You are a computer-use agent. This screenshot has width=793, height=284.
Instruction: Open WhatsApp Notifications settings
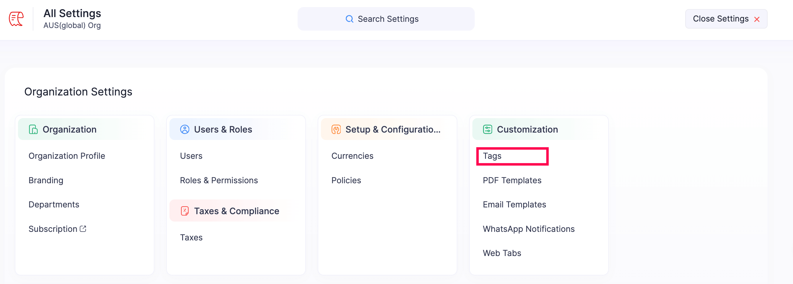[528, 228]
